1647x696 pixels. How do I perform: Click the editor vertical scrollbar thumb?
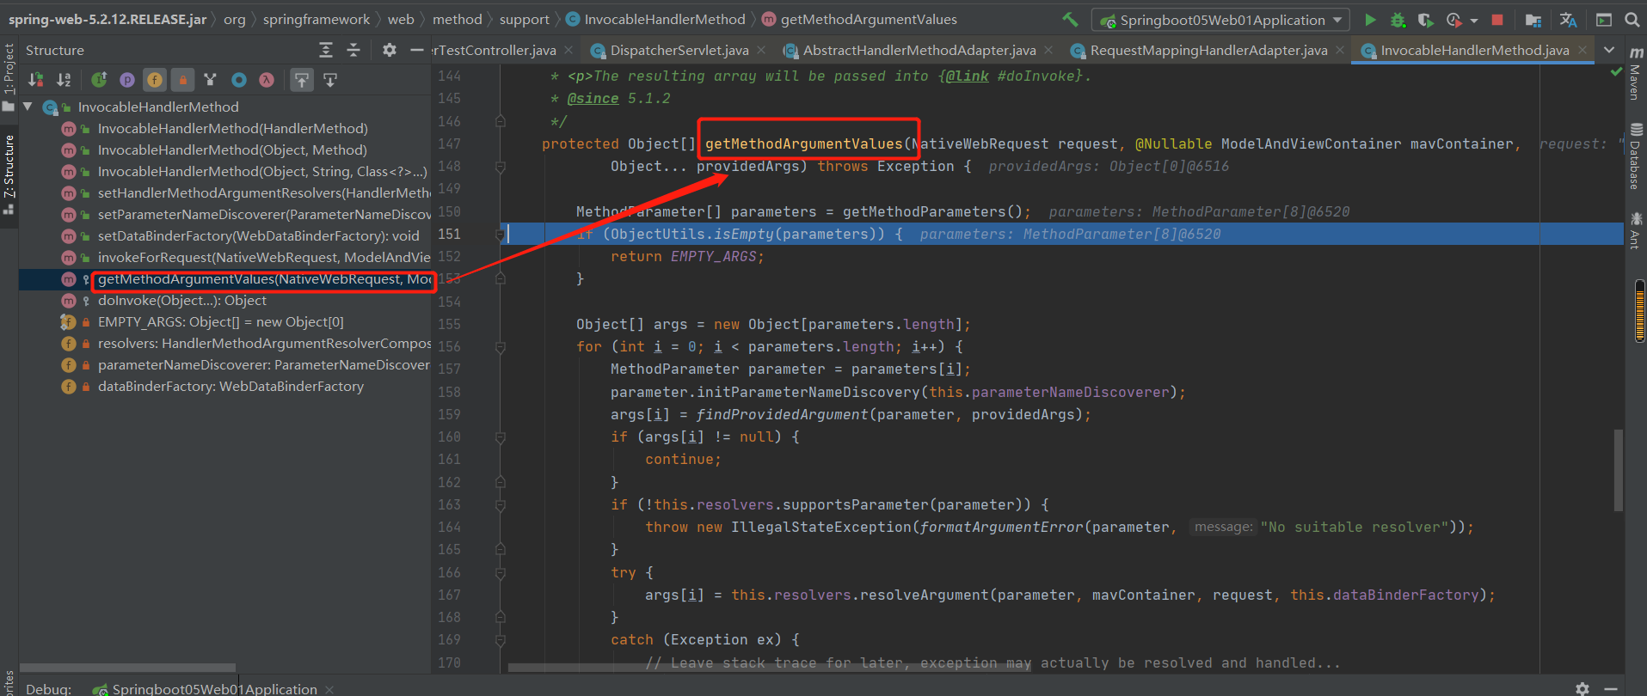1619,470
